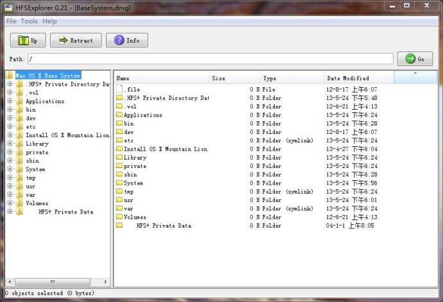This screenshot has height=302, width=443.
Task: Click HFSExplorer app icon in title bar
Action: pyautogui.click(x=9, y=7)
